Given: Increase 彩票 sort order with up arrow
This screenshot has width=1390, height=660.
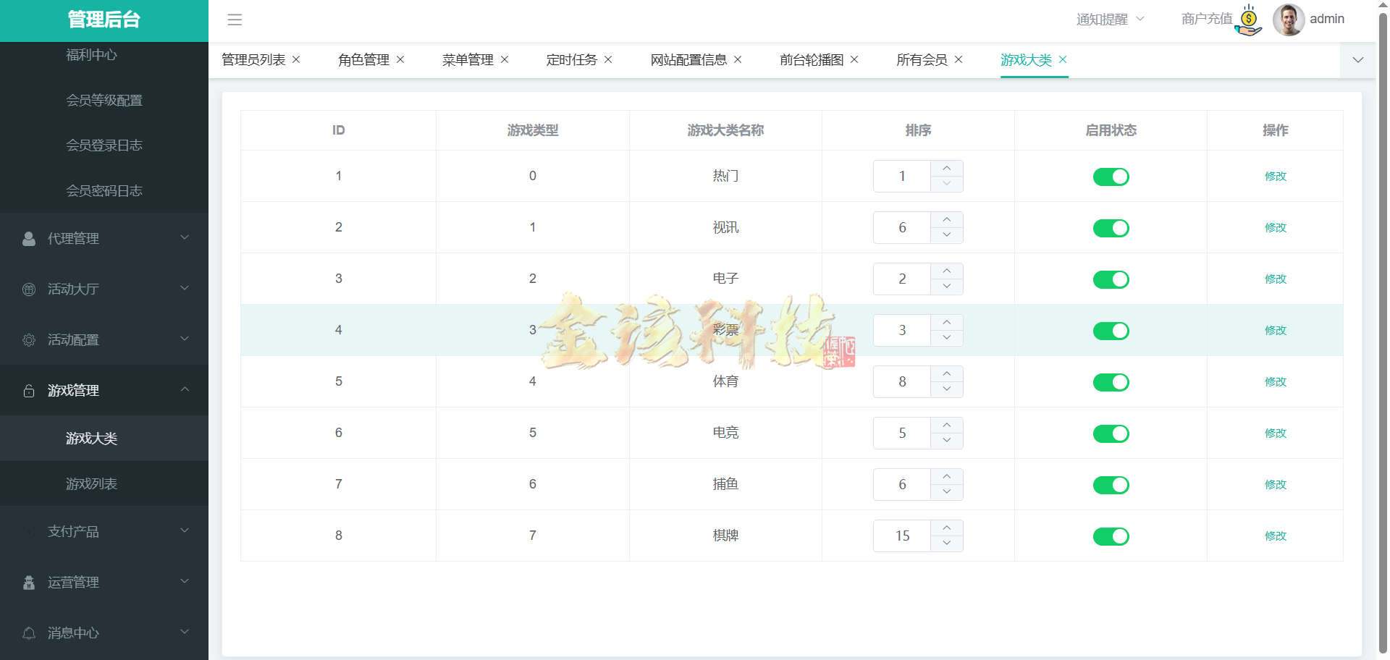Looking at the screenshot, I should (946, 323).
